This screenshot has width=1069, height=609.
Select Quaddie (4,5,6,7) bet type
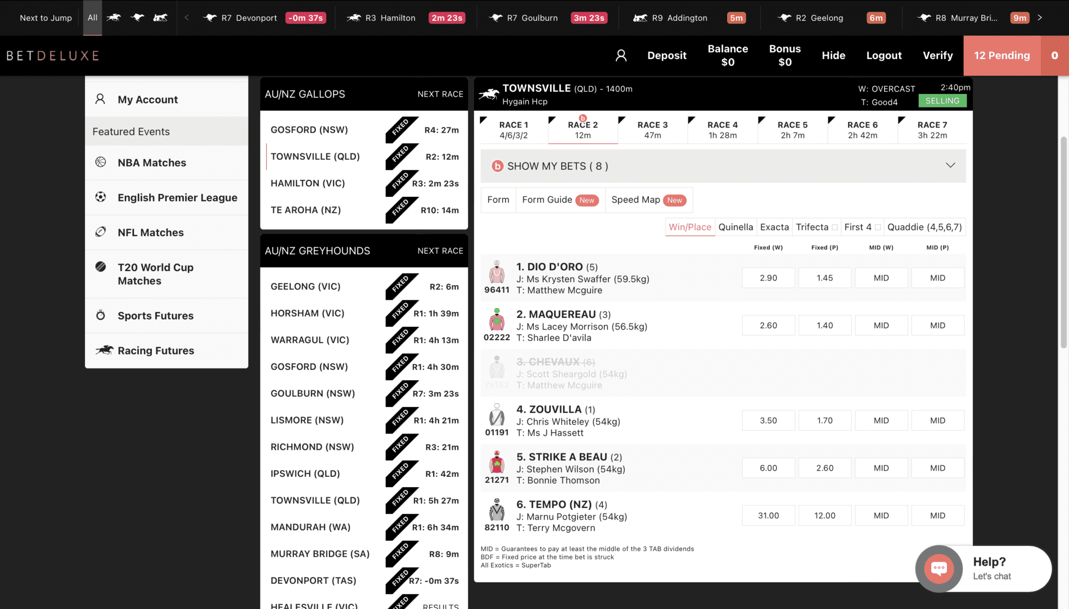tap(924, 227)
